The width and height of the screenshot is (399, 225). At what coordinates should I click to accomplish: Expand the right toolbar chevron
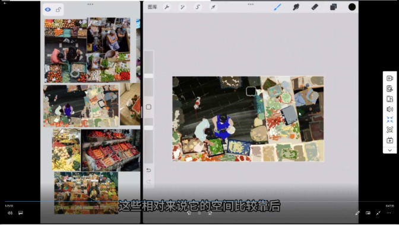tap(389, 150)
